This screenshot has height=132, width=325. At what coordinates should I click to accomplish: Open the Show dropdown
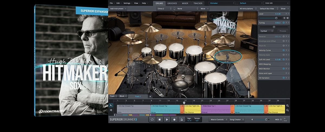284,9
